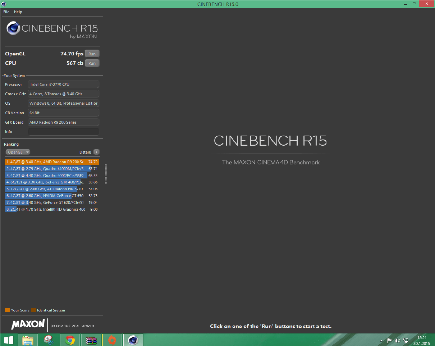Select ranking row 3 Quadro 4000
The width and height of the screenshot is (435, 346).
click(x=52, y=176)
